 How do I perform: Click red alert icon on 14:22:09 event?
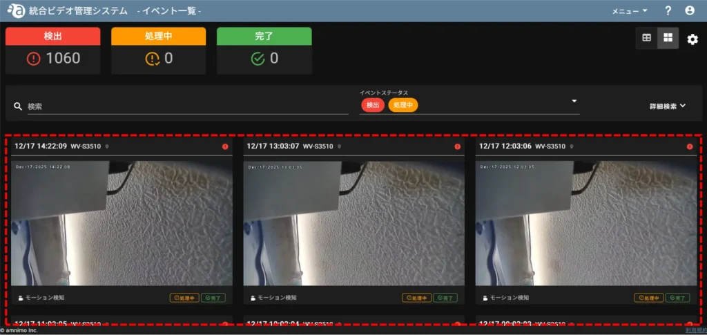225,146
